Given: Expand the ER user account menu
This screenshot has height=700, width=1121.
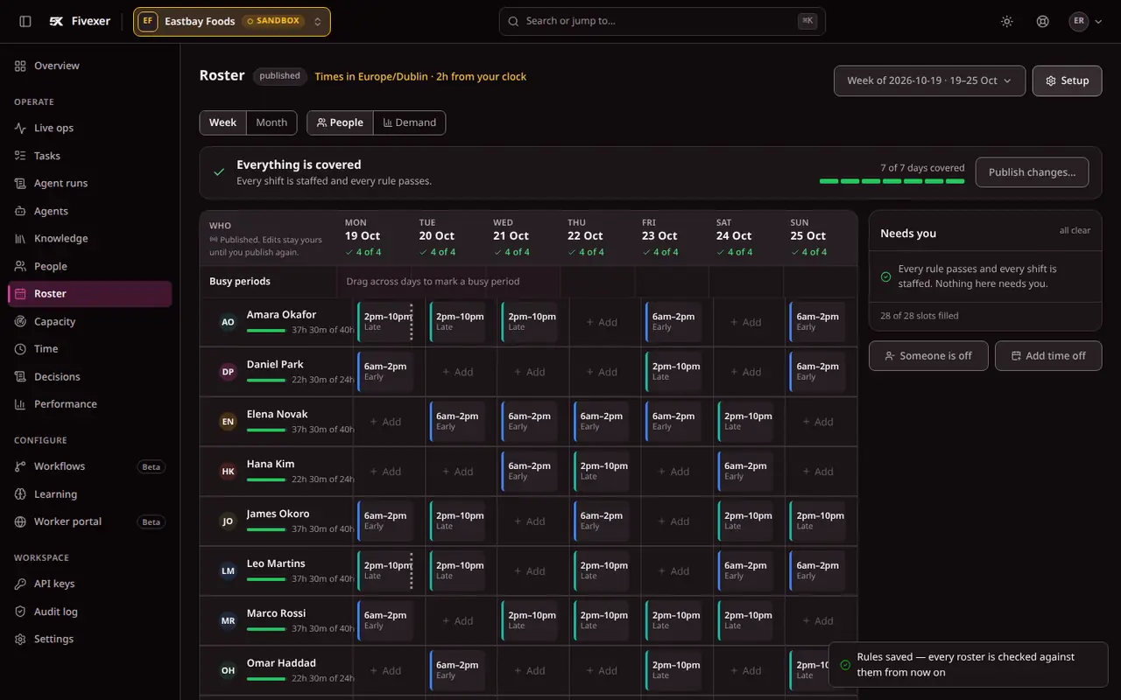Looking at the screenshot, I should (x=1086, y=21).
